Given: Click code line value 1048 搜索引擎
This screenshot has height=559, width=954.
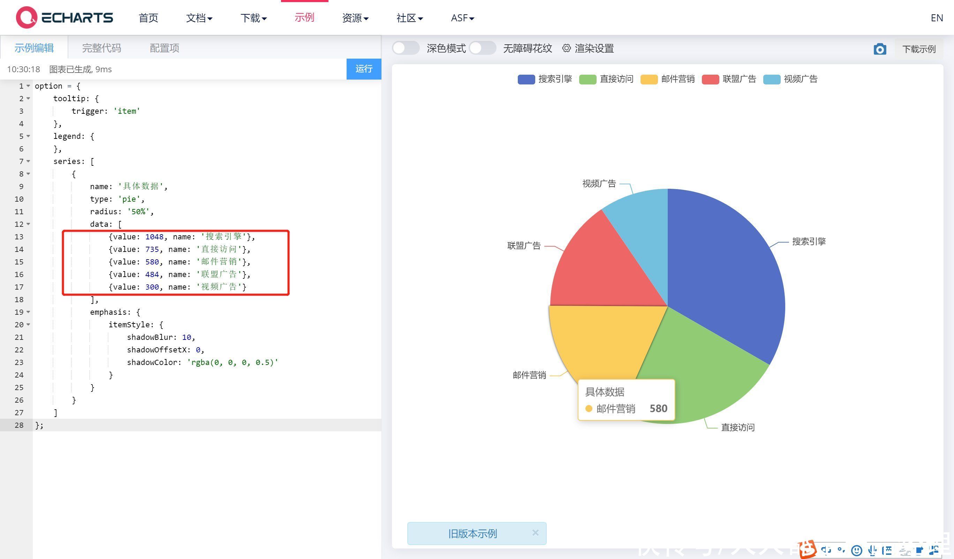Looking at the screenshot, I should tap(182, 237).
